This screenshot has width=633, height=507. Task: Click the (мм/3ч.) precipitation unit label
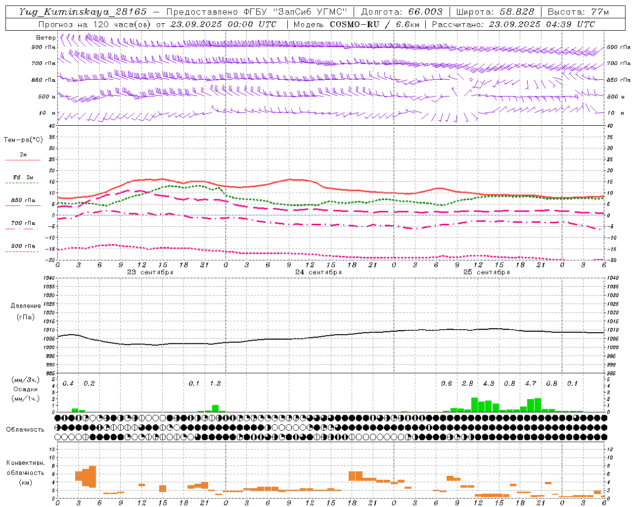click(25, 380)
